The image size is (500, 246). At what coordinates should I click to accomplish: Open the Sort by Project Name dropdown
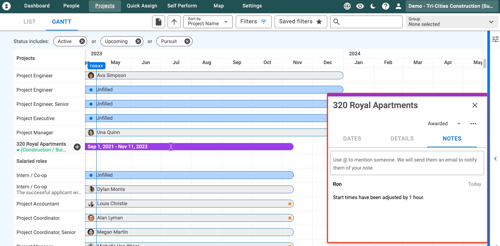point(208,22)
